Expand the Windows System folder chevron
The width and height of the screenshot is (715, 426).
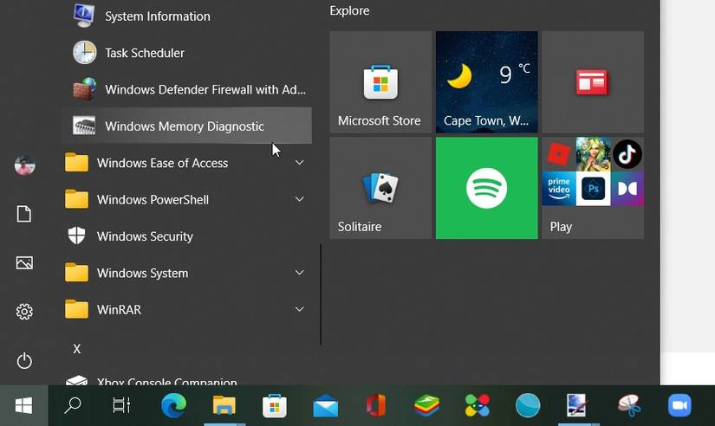click(300, 273)
